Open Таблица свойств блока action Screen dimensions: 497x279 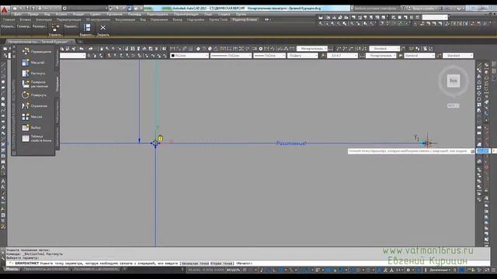pyautogui.click(x=36, y=138)
